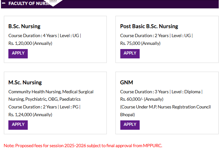This screenshot has width=219, height=152.
Task: Apply for B.Sc. Nursing course
Action: tap(18, 53)
